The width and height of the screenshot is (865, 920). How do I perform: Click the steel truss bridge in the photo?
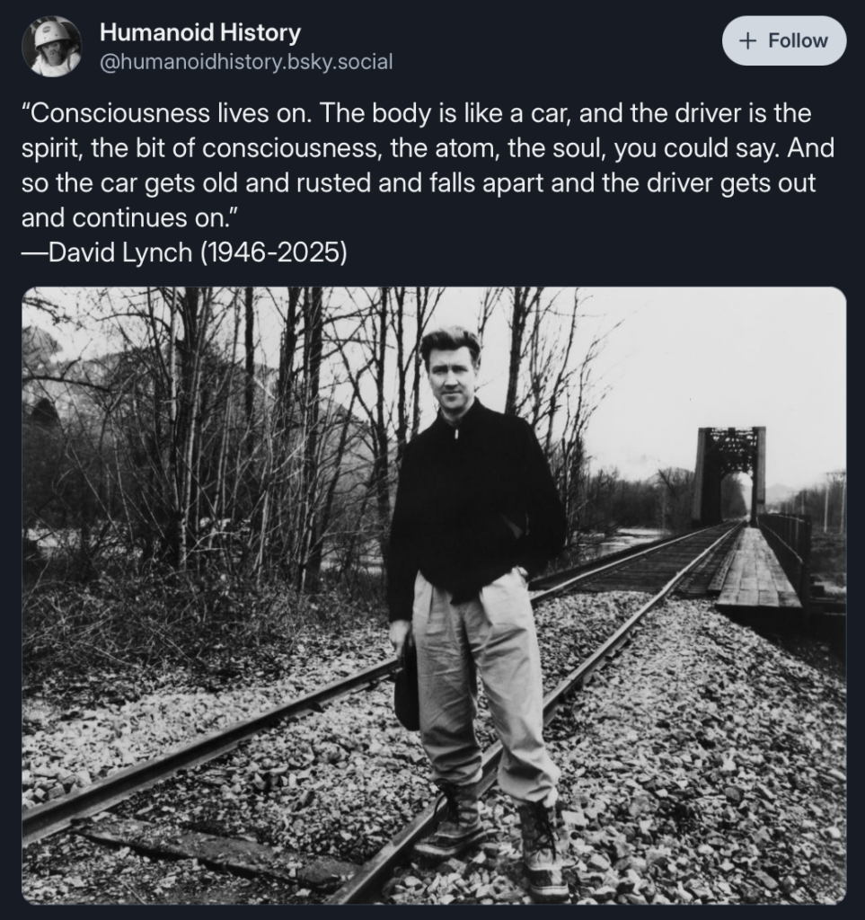click(728, 472)
